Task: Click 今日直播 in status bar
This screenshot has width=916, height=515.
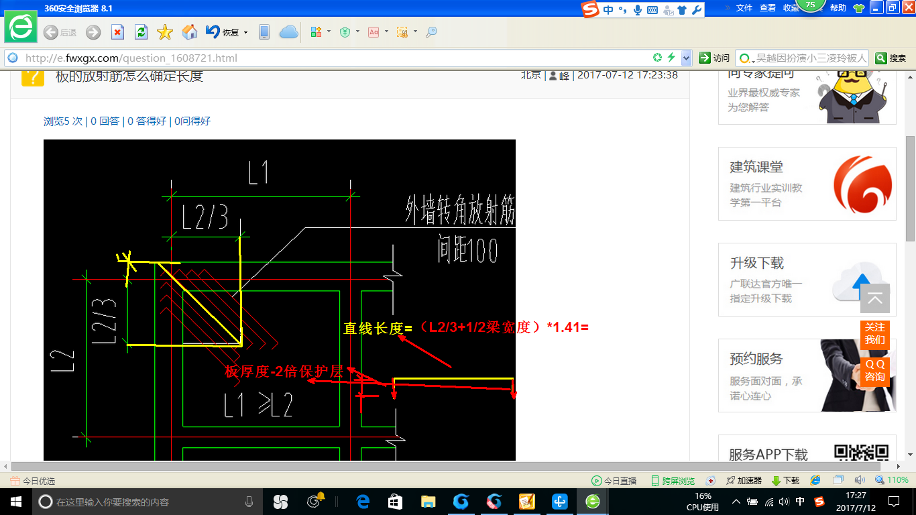Action: 614,481
